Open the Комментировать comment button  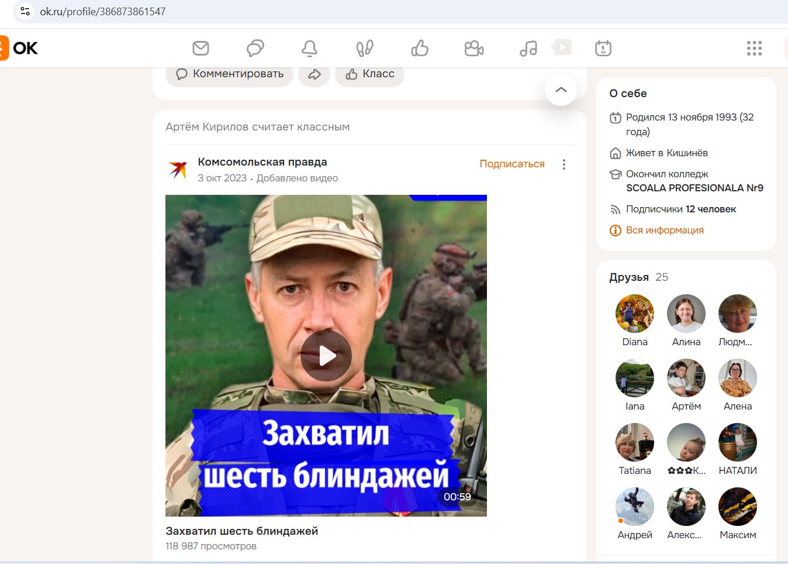(x=229, y=74)
